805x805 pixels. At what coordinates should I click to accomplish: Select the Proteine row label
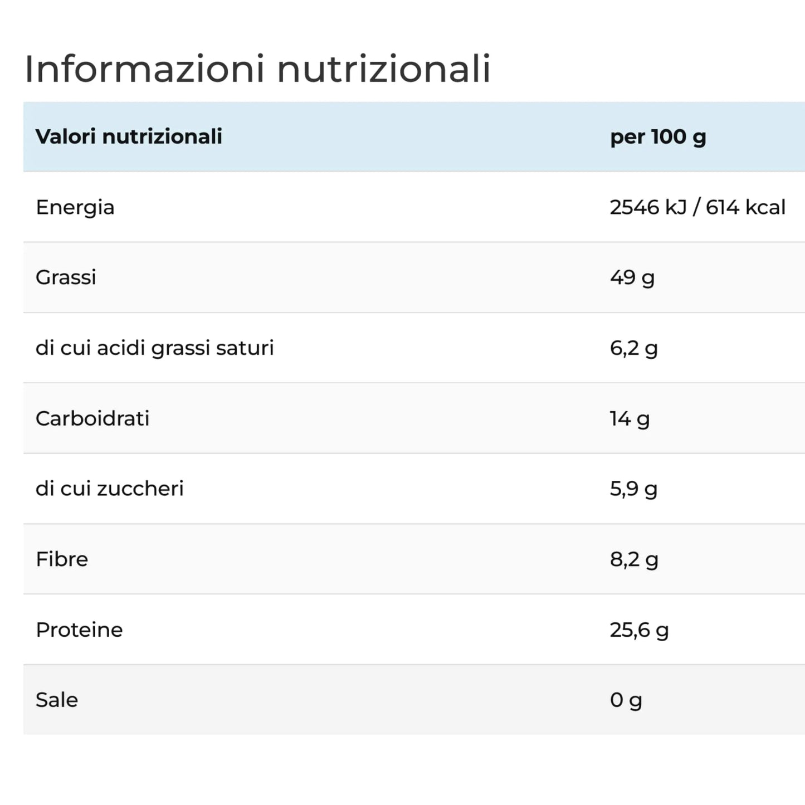tap(79, 630)
